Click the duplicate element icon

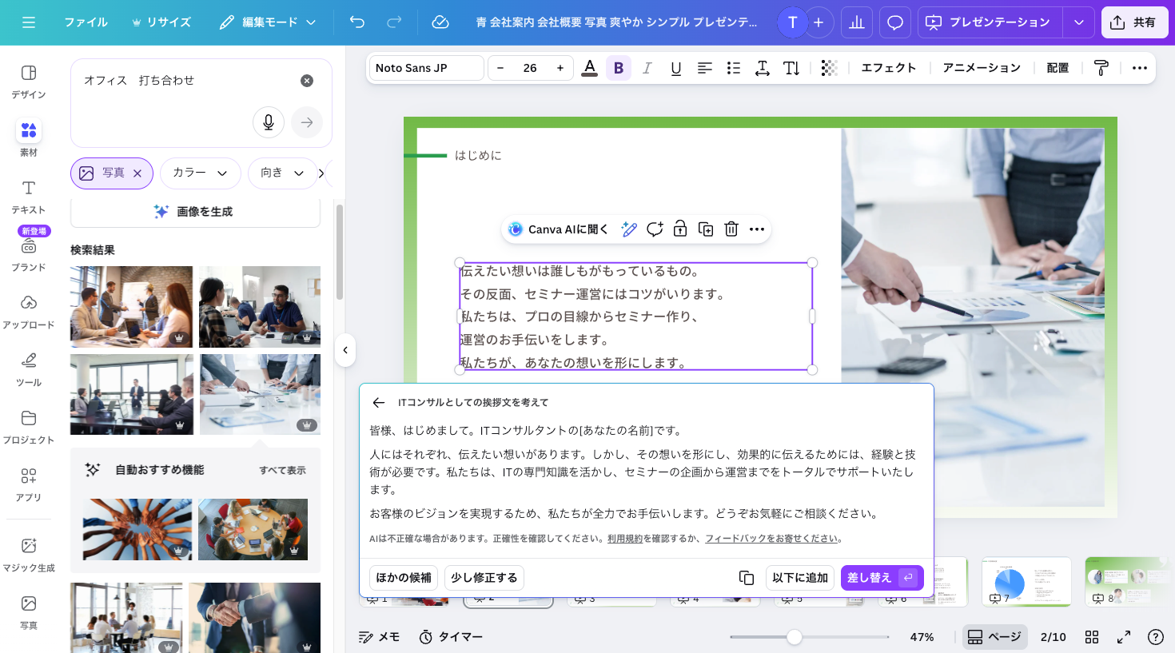tap(705, 229)
